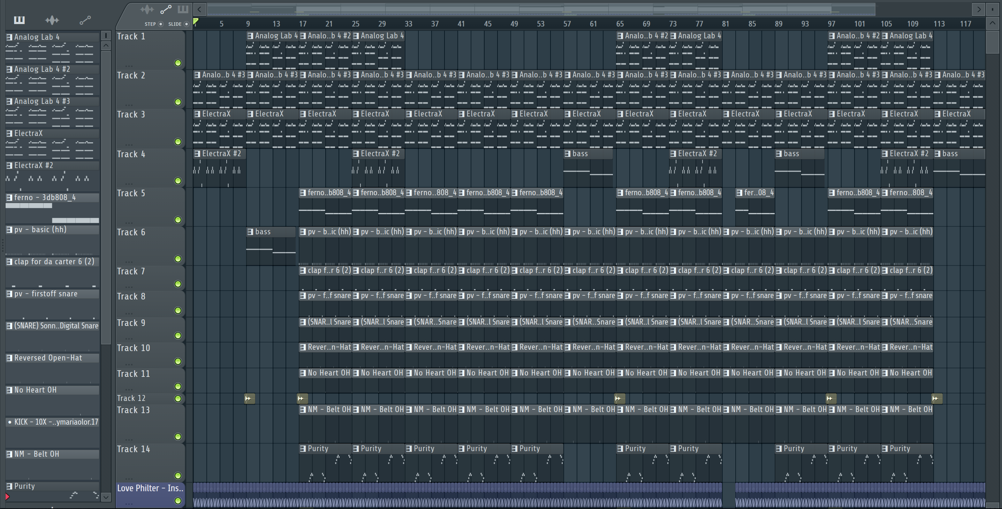Open clip menu of bass clip at bar 113 on Track 4

click(938, 154)
